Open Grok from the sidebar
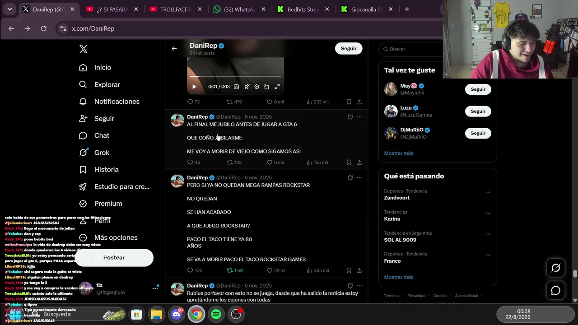This screenshot has height=325, width=578. (x=94, y=153)
